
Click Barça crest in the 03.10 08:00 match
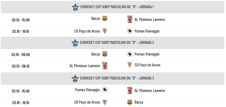(105, 54)
